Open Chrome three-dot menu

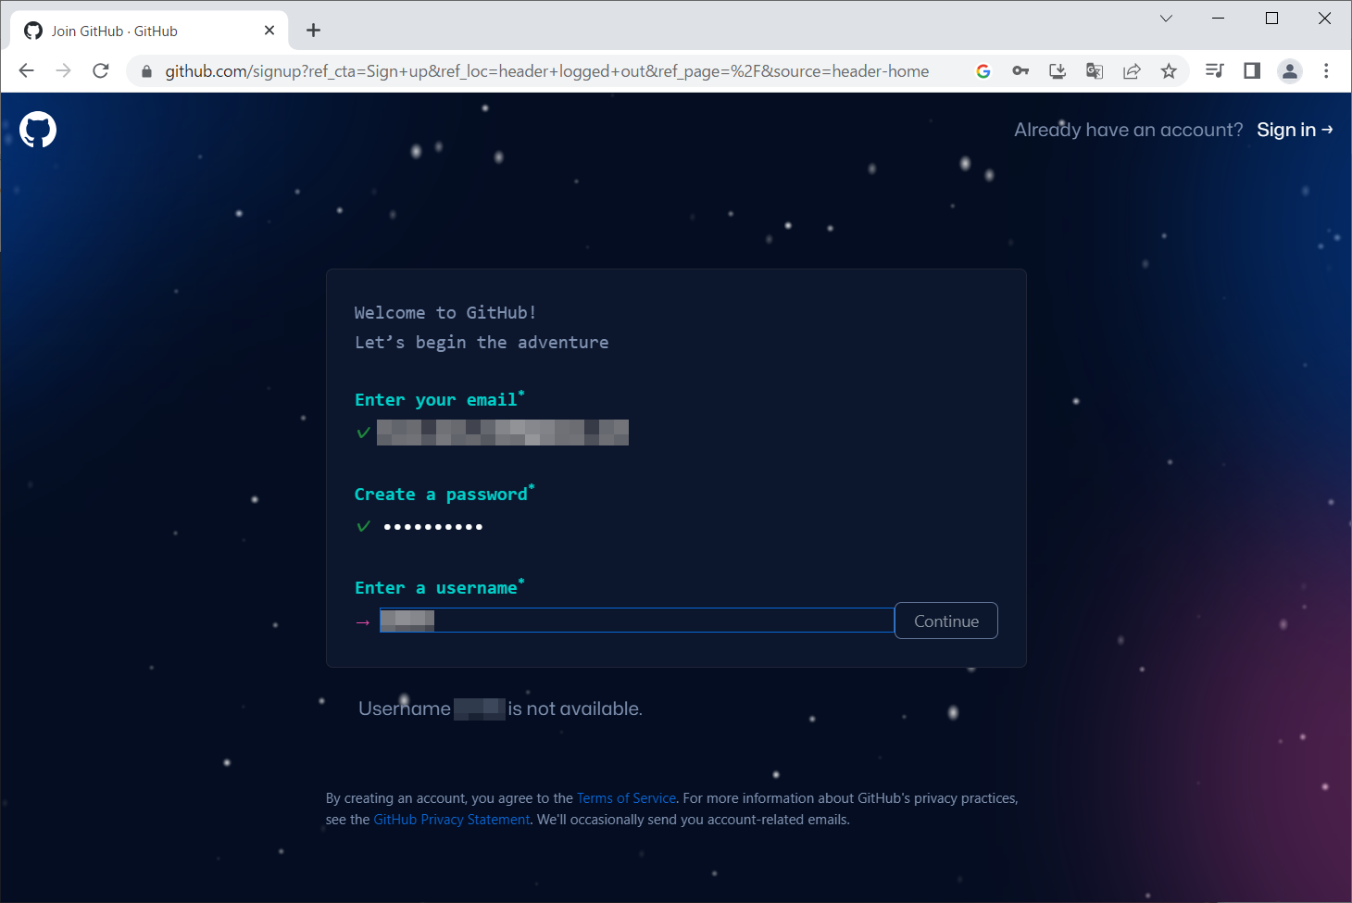tap(1326, 71)
